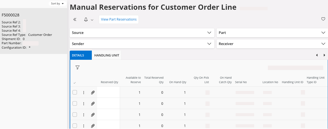The width and height of the screenshot is (328, 129).
Task: Check the second row checkbox
Action: click(x=75, y=103)
